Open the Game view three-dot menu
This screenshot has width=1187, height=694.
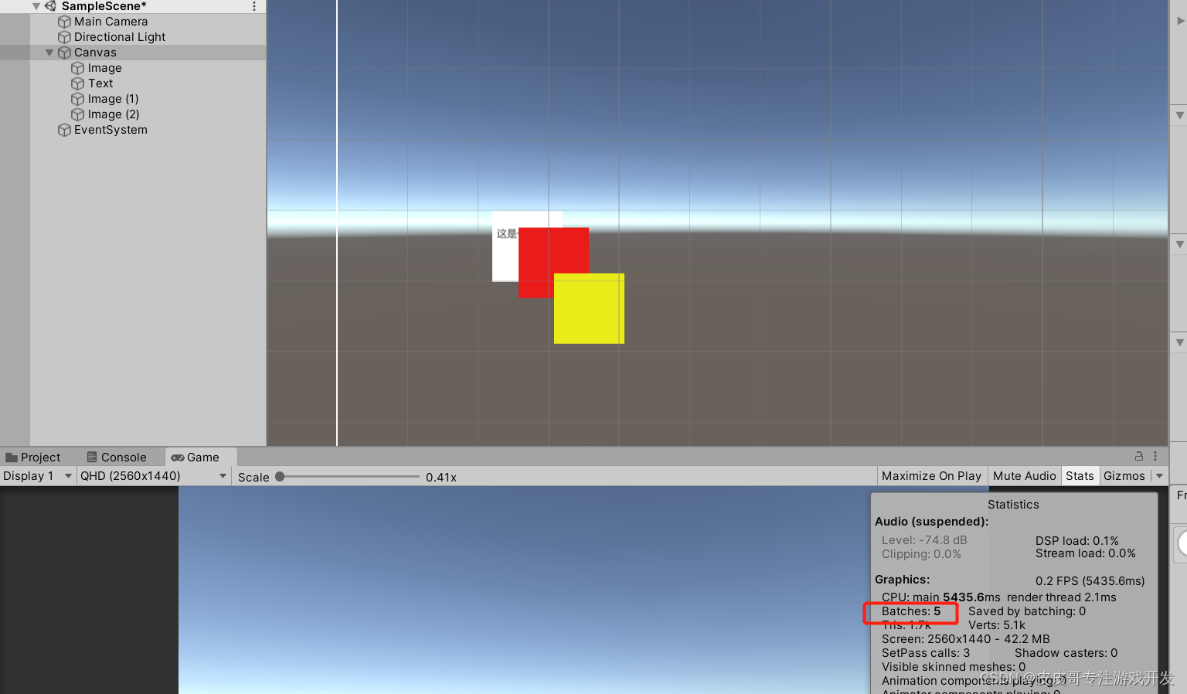point(1155,456)
